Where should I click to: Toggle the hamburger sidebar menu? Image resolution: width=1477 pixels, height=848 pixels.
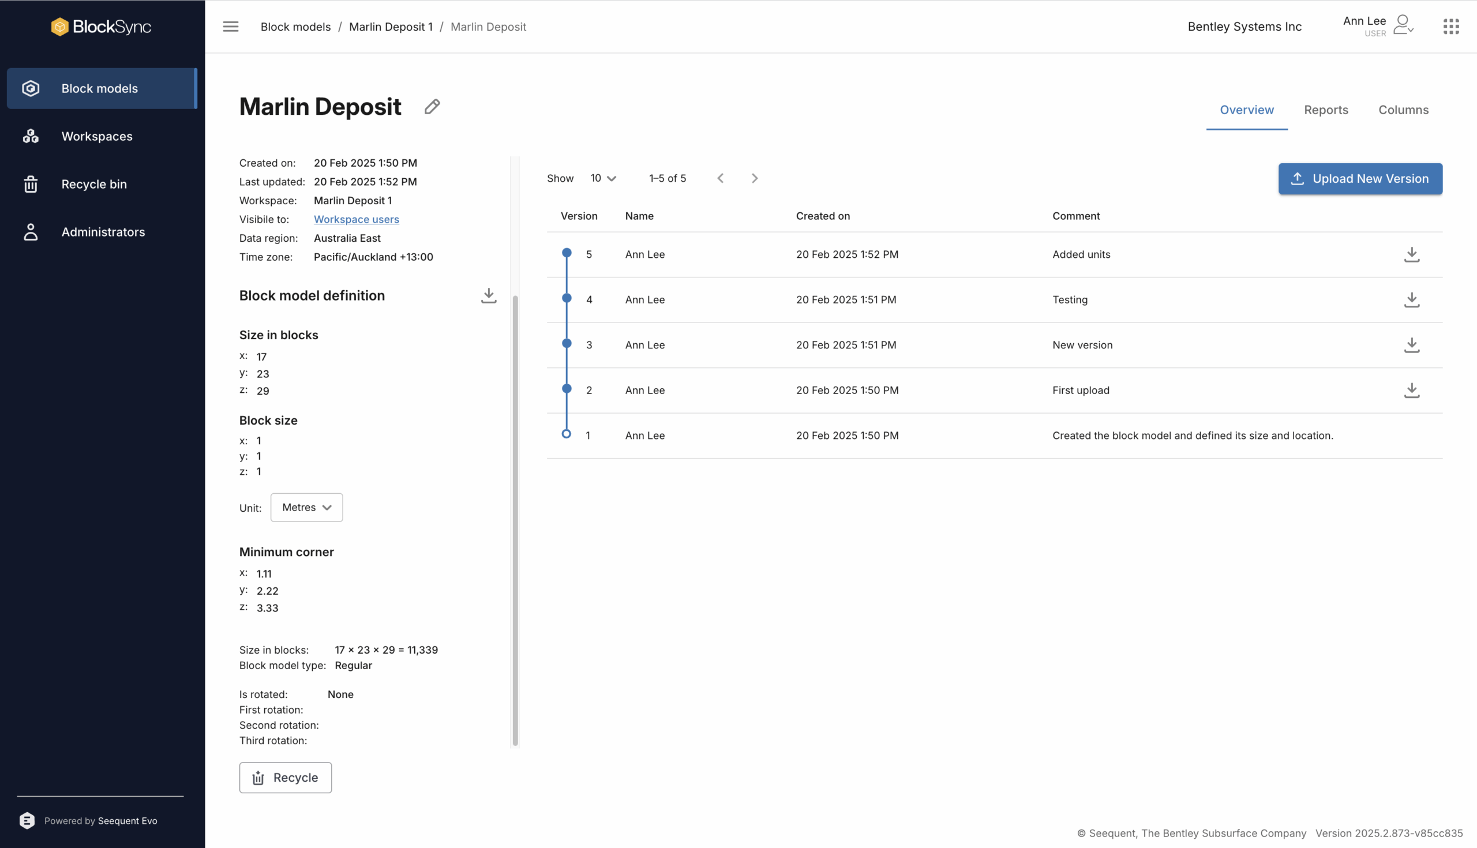(x=231, y=26)
